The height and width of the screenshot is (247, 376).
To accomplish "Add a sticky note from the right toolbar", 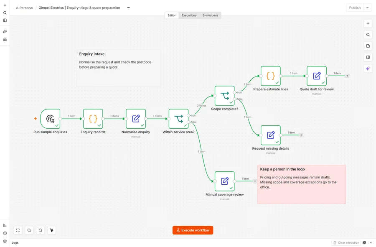I will click(368, 46).
